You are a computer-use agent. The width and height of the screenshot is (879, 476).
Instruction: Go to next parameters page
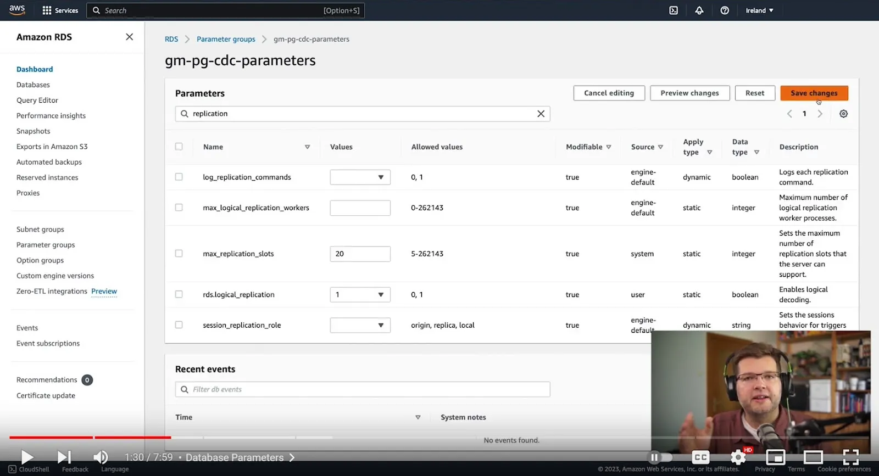(820, 114)
